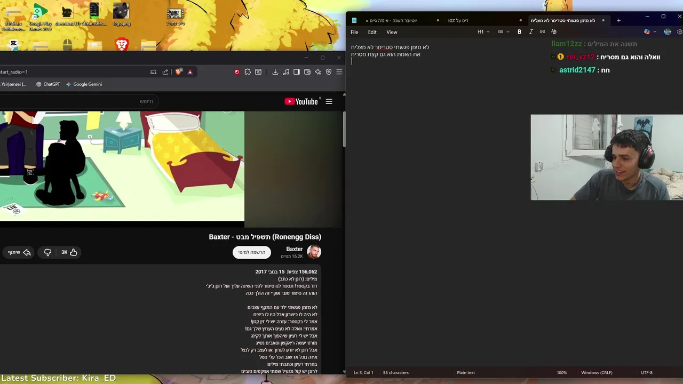683x384 pixels.
Task: Toggle bold formatting in Notepad
Action: coord(519,32)
